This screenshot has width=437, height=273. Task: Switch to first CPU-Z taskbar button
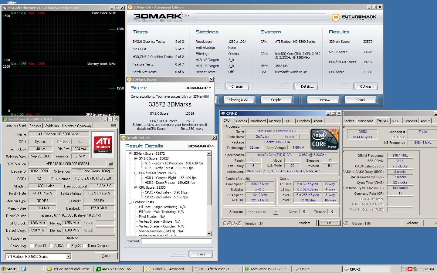coord(317,269)
